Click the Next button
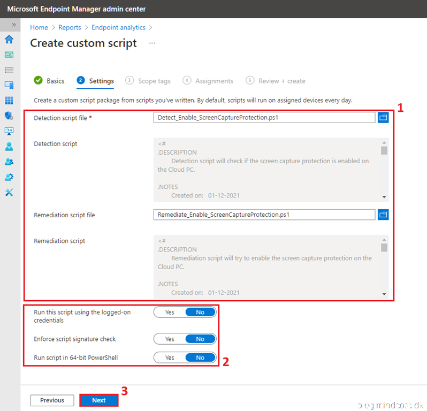The width and height of the screenshot is (427, 411). pyautogui.click(x=99, y=400)
